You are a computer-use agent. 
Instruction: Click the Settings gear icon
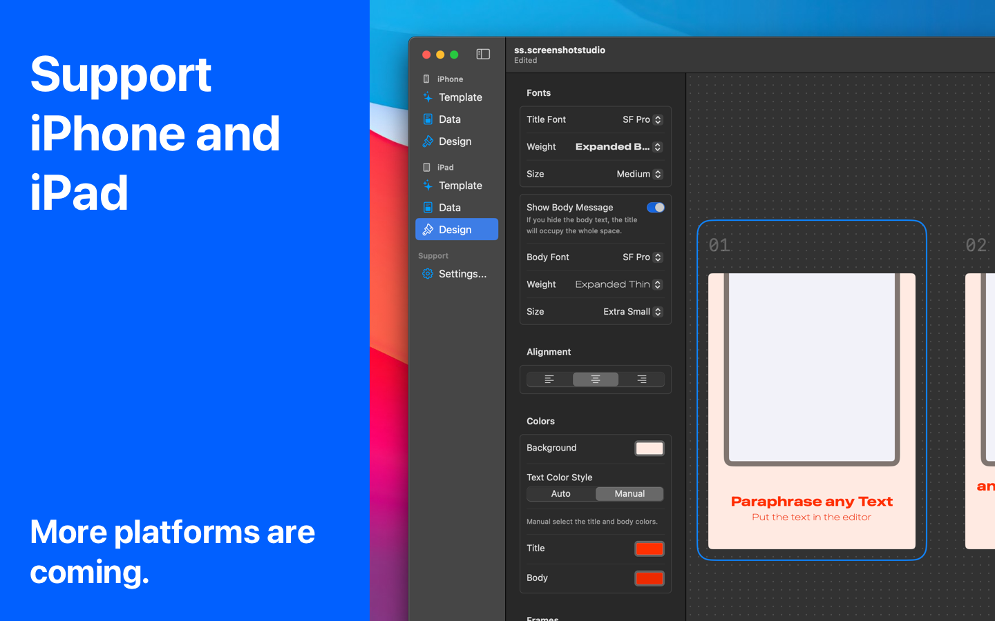(x=428, y=274)
